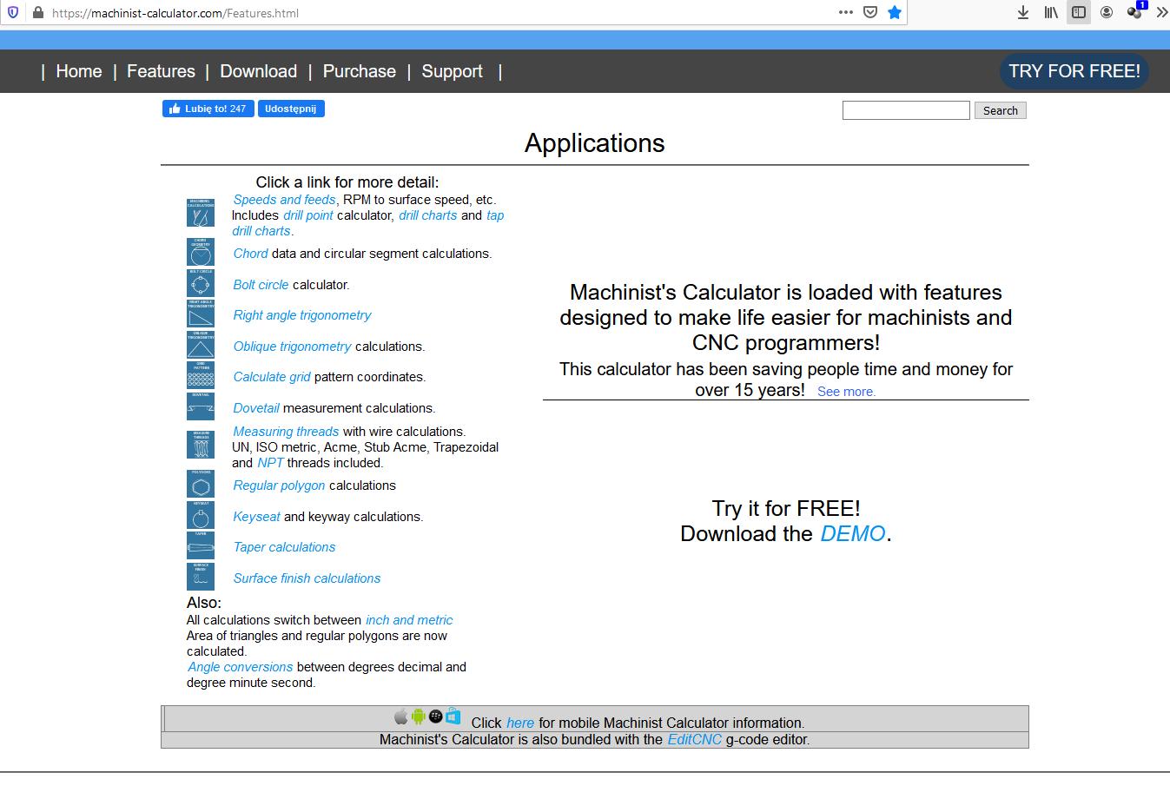Open the Dovetail link

(256, 408)
